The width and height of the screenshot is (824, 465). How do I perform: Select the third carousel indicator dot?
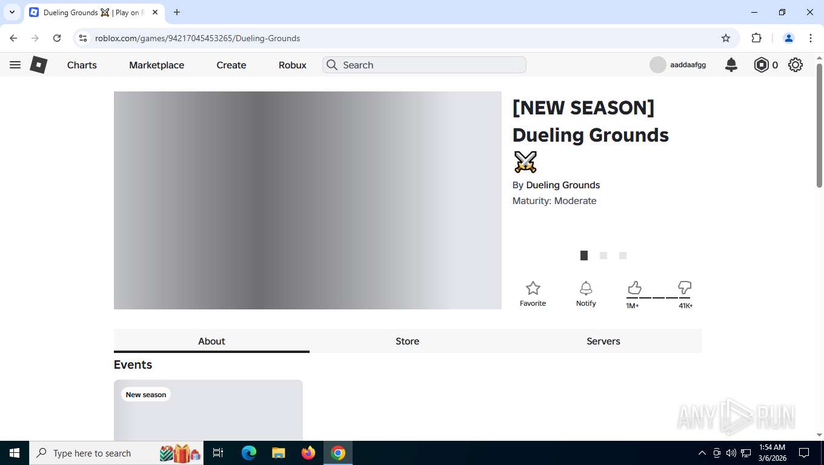pos(623,256)
